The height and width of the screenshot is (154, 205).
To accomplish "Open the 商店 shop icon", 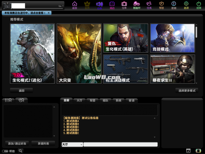I will (112, 5).
